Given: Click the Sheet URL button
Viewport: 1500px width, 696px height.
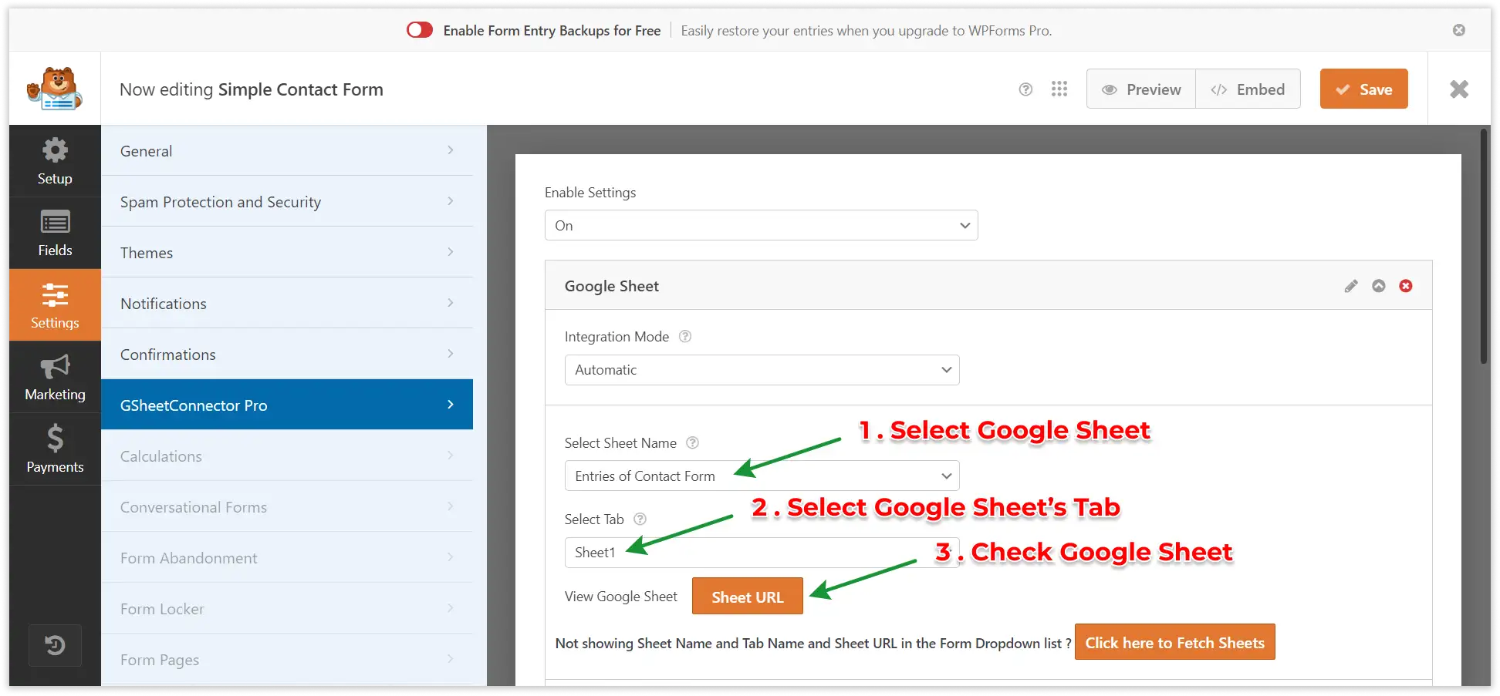Looking at the screenshot, I should click(747, 596).
